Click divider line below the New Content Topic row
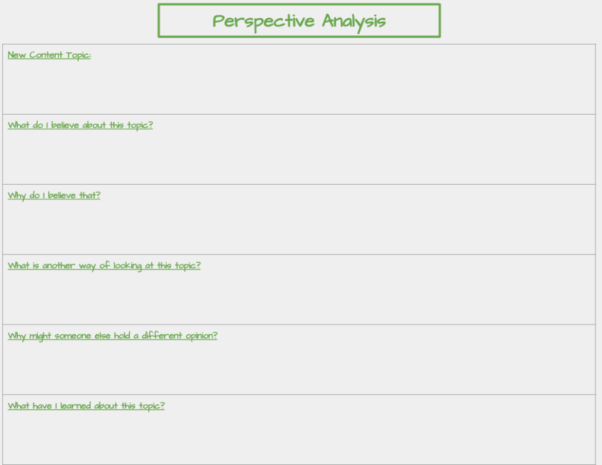 pos(299,114)
